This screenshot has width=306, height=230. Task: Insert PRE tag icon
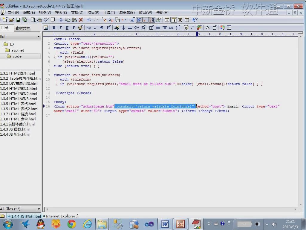tap(171, 28)
